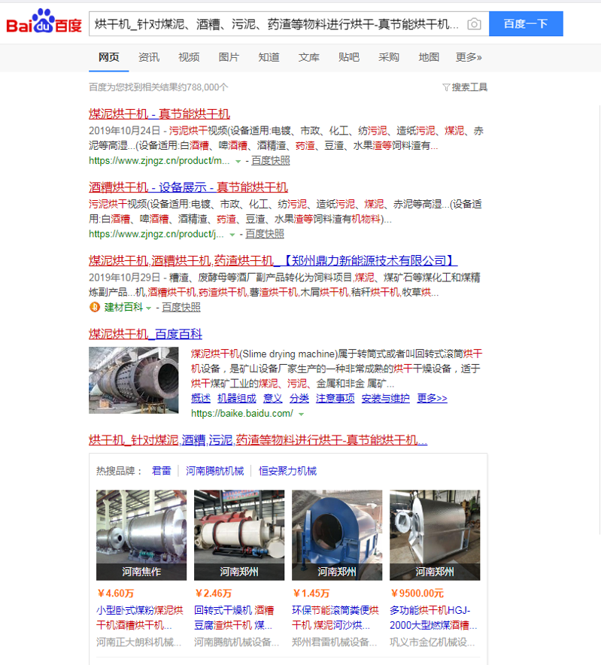Expand dropdown arrow next to 建材百科
The width and height of the screenshot is (601, 665).
coord(148,308)
